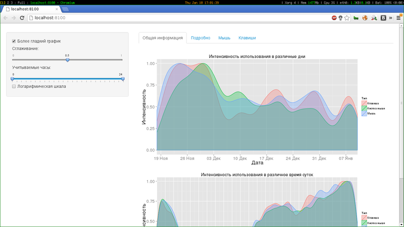Viewport: 404px width, 227px height.
Task: Toggle the 'Логарифмическая шкала' checkbox
Action: pyautogui.click(x=14, y=86)
